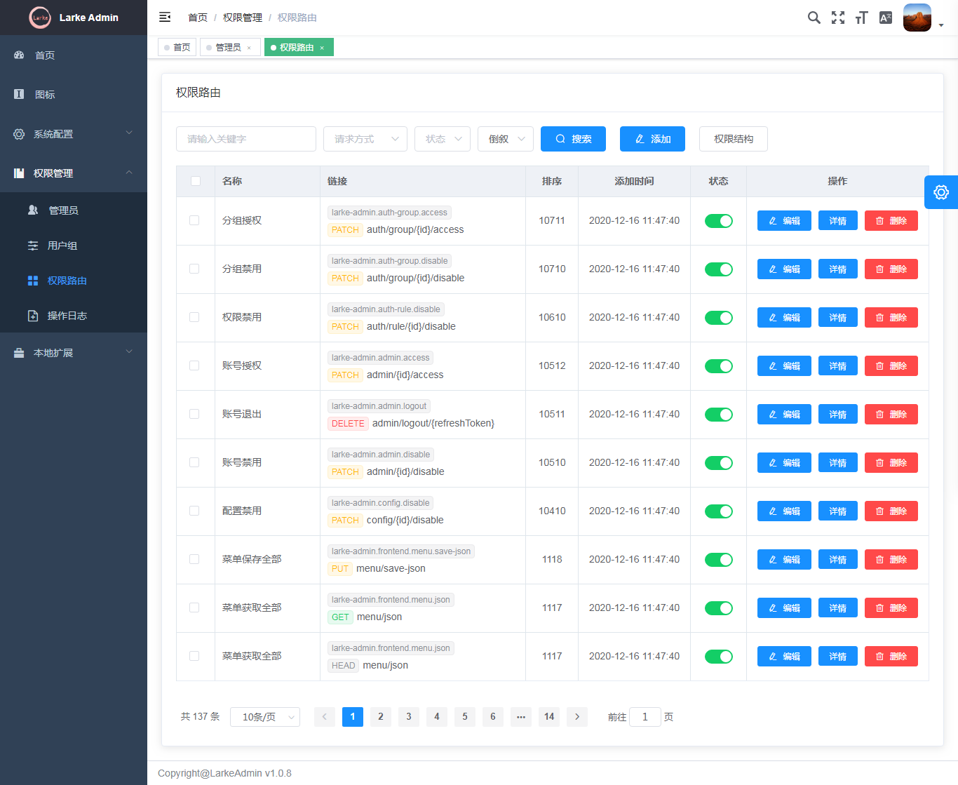This screenshot has height=785, width=958.
Task: Go to page 14 in pagination
Action: (x=549, y=716)
